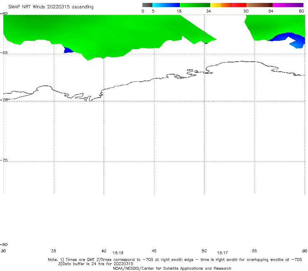308x271 pixels.
Task: Click the color bar label "18"
Action: tap(179, 11)
